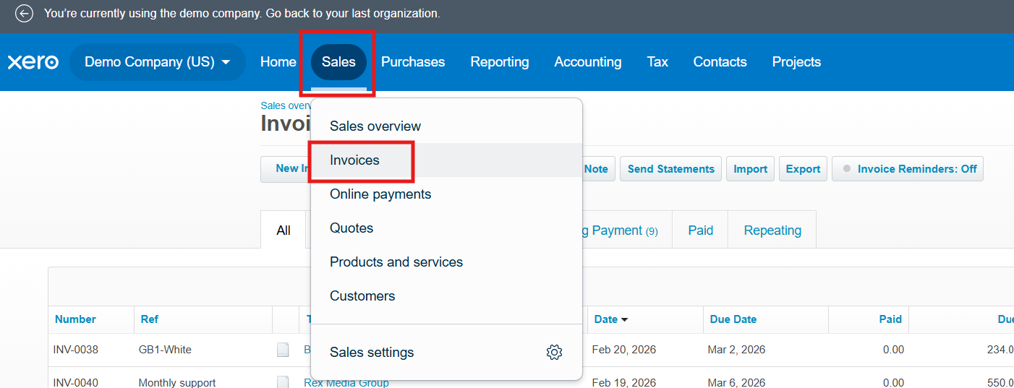The width and height of the screenshot is (1014, 388).
Task: Open the Xero logo home
Action: pos(33,62)
